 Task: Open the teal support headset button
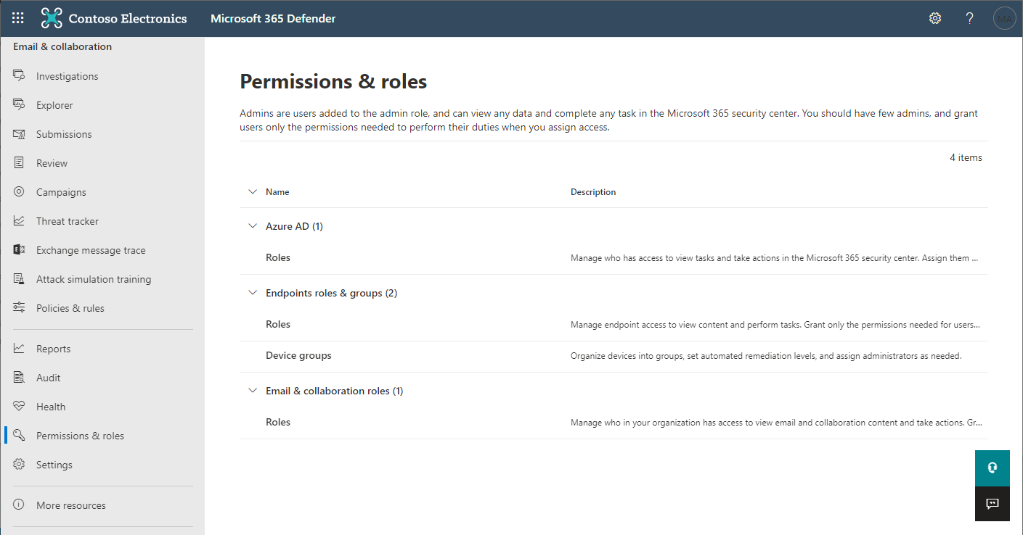(992, 468)
